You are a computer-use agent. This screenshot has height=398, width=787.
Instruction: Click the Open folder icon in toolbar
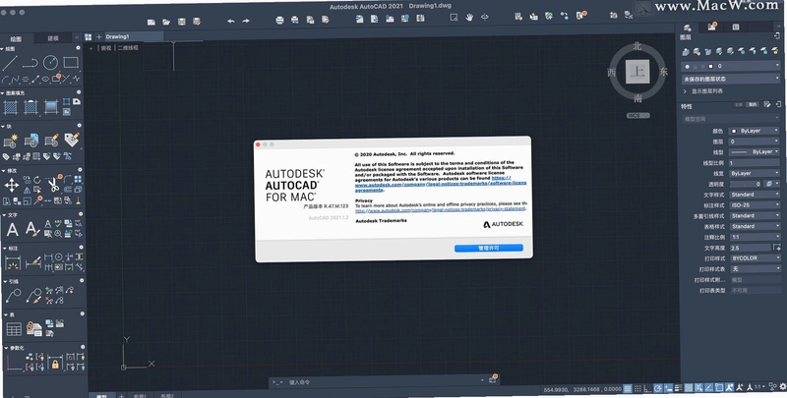166,22
